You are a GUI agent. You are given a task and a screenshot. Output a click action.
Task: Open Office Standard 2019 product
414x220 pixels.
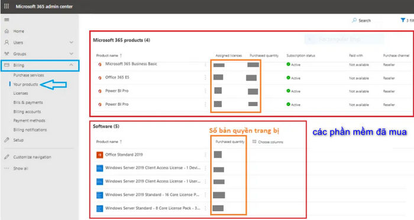pos(124,155)
